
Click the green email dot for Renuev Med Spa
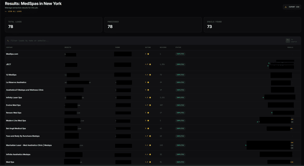[272, 113]
